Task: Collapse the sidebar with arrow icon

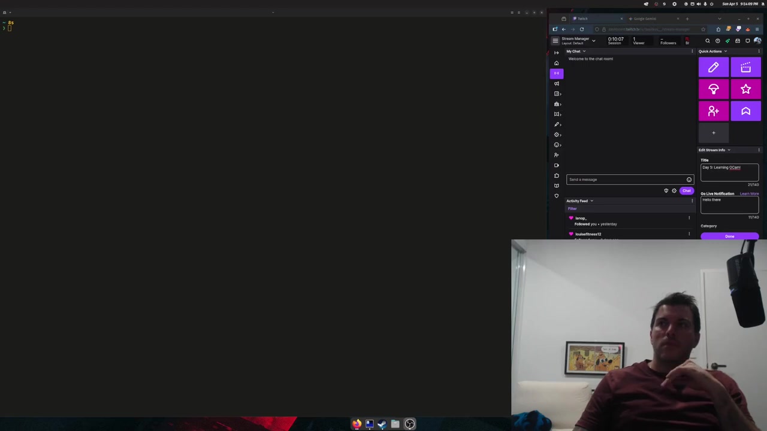Action: pos(556,53)
